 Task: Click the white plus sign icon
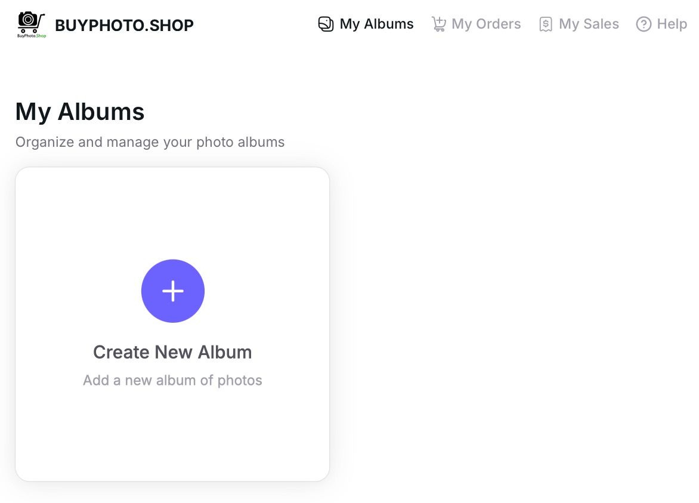(173, 291)
